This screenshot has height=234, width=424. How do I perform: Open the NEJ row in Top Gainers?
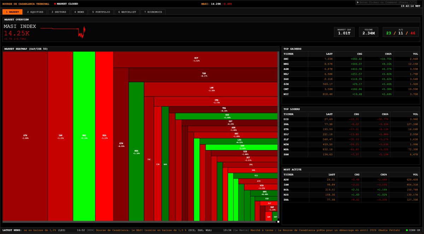pyautogui.click(x=352, y=74)
